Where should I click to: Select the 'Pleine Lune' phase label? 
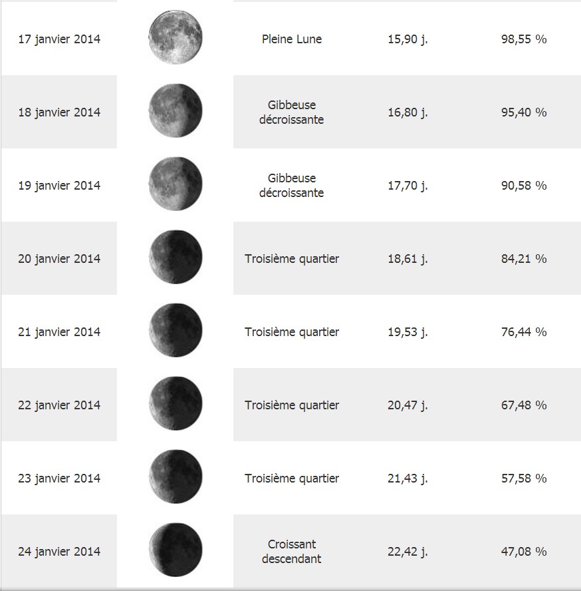292,39
